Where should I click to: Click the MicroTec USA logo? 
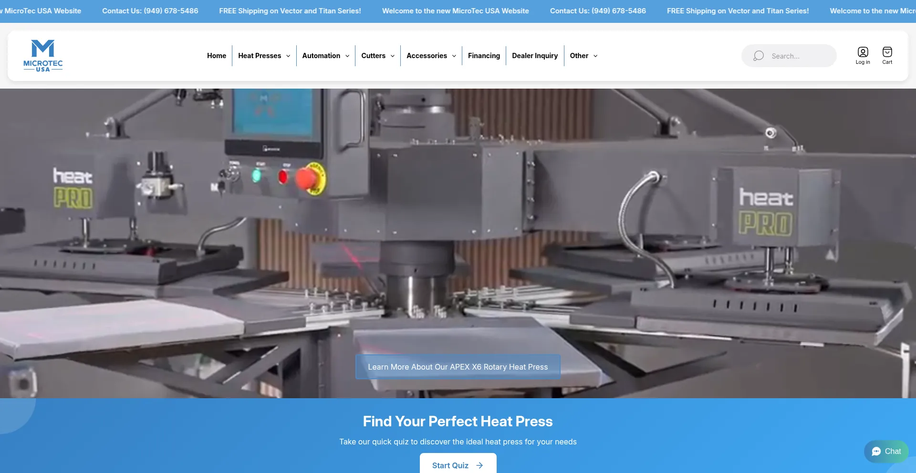tap(43, 56)
